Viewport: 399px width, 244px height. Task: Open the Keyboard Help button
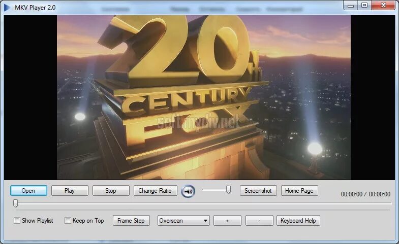(298, 220)
